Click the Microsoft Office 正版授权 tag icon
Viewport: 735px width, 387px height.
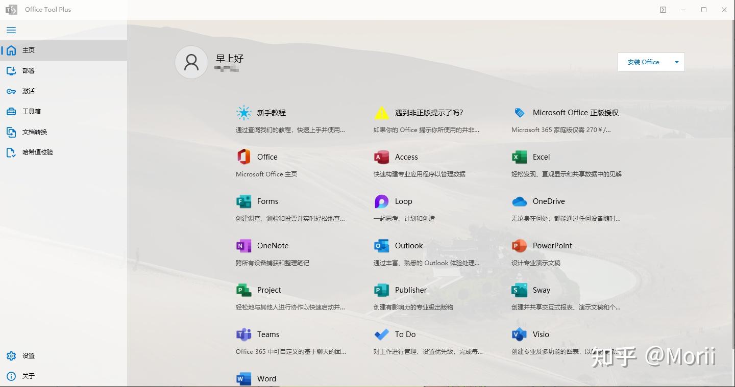click(x=520, y=113)
